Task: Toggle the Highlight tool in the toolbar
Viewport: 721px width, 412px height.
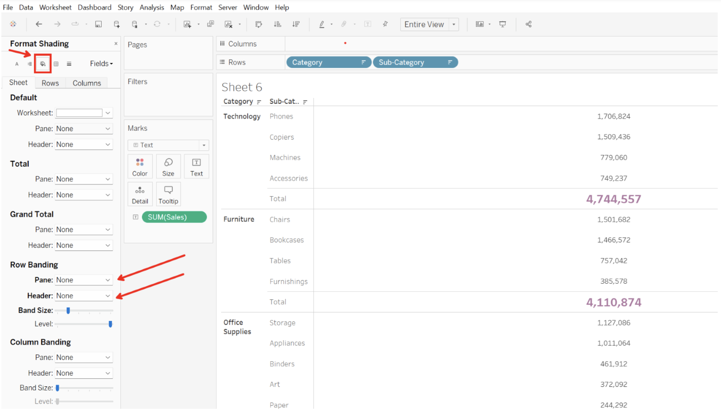Action: 322,24
